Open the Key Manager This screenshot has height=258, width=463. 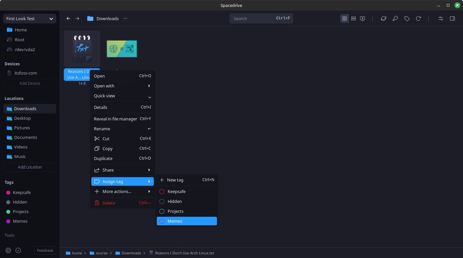pyautogui.click(x=395, y=18)
